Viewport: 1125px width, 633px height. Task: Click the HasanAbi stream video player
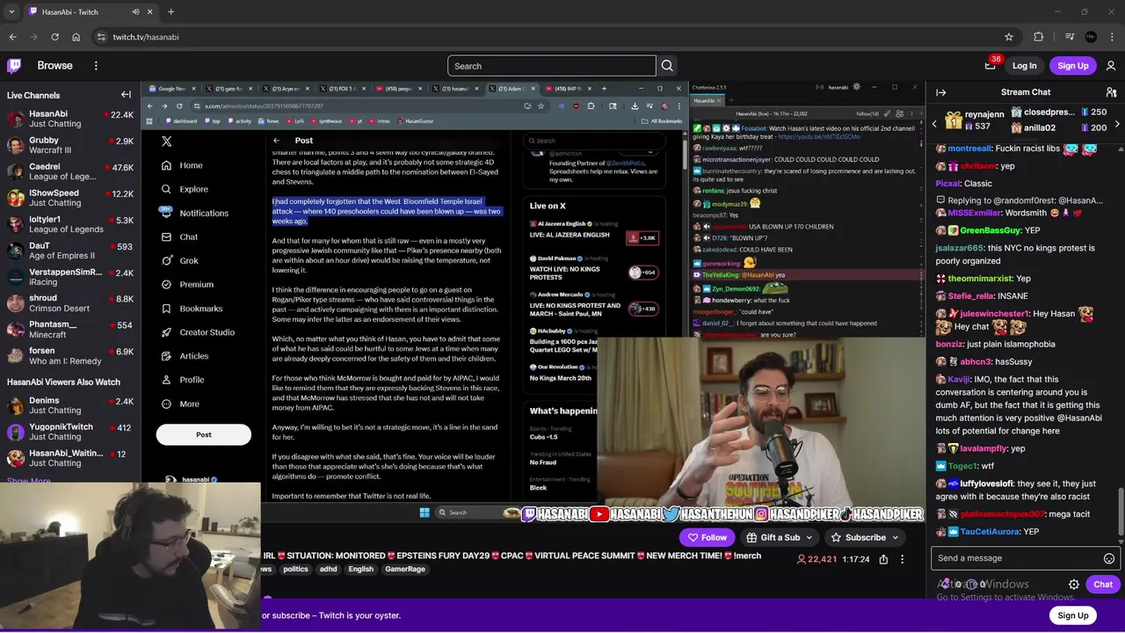tap(533, 302)
